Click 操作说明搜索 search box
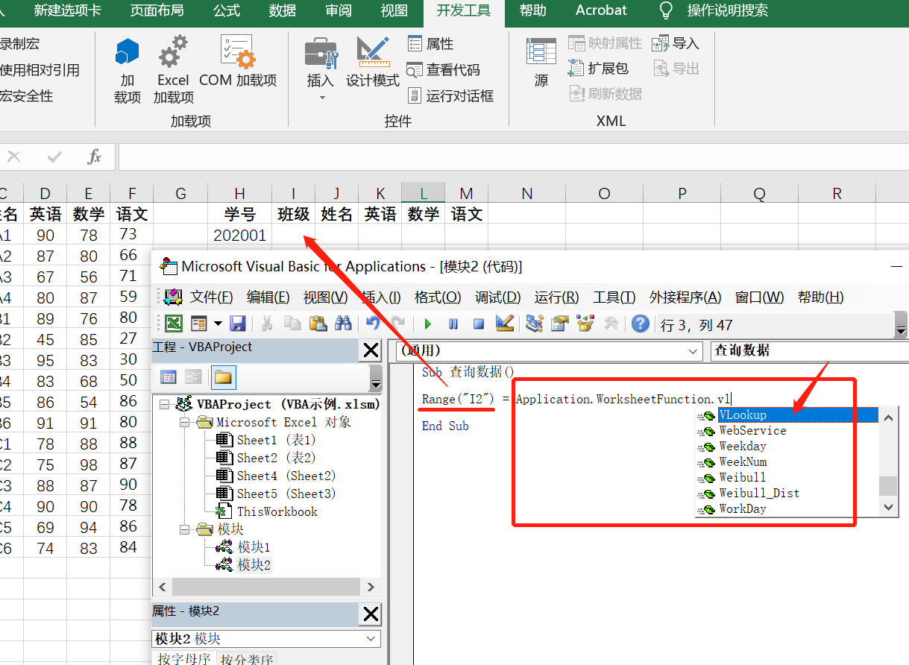Image resolution: width=909 pixels, height=665 pixels. 727,10
